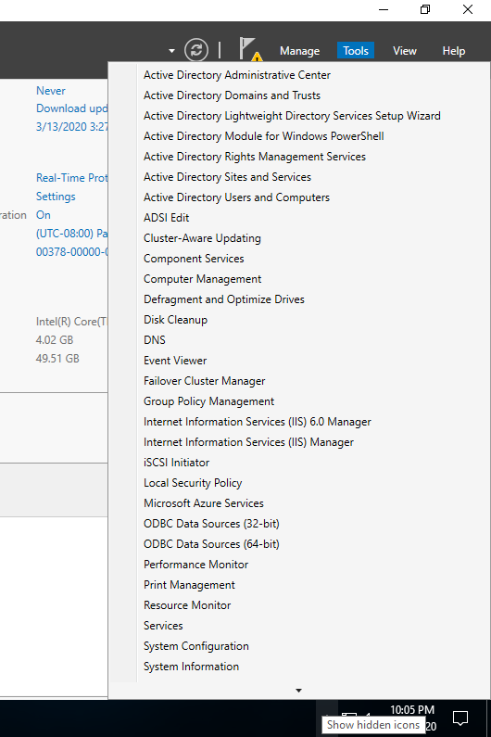Open the Action Center notification icon
491x737 pixels.
click(x=460, y=718)
